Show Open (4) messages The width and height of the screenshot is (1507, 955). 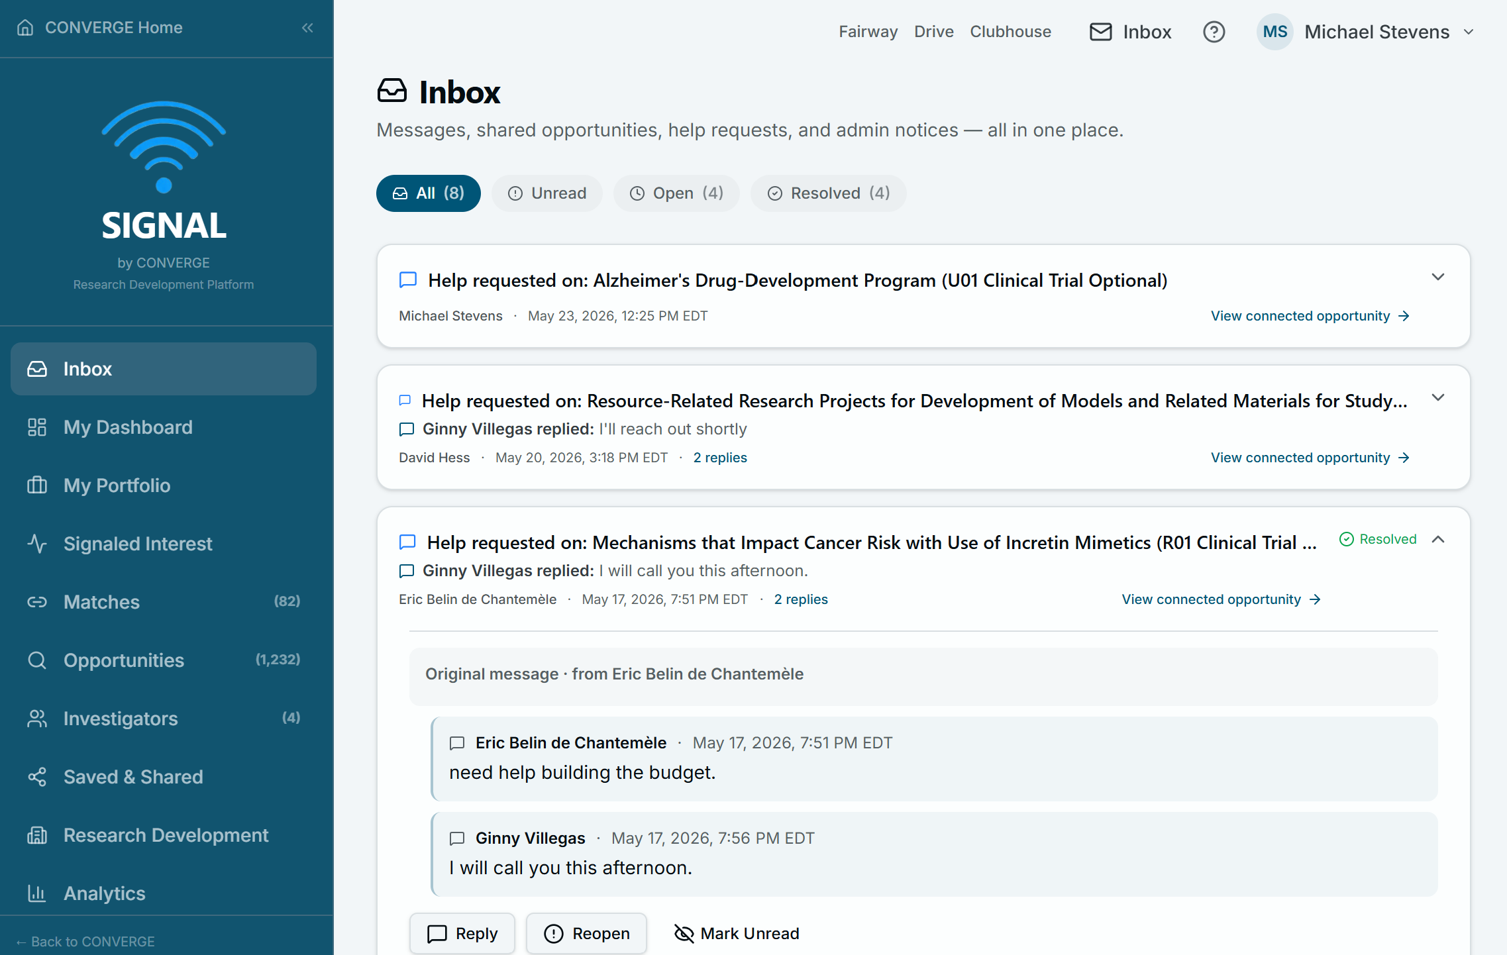coord(676,193)
